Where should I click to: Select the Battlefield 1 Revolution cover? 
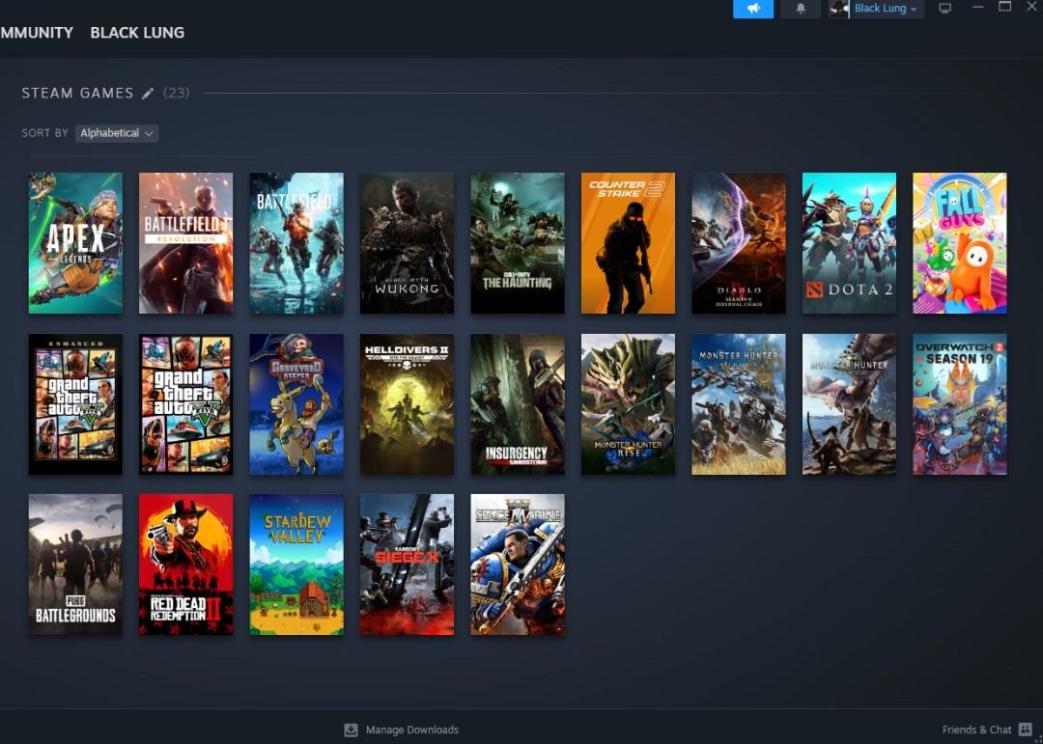[x=185, y=242]
